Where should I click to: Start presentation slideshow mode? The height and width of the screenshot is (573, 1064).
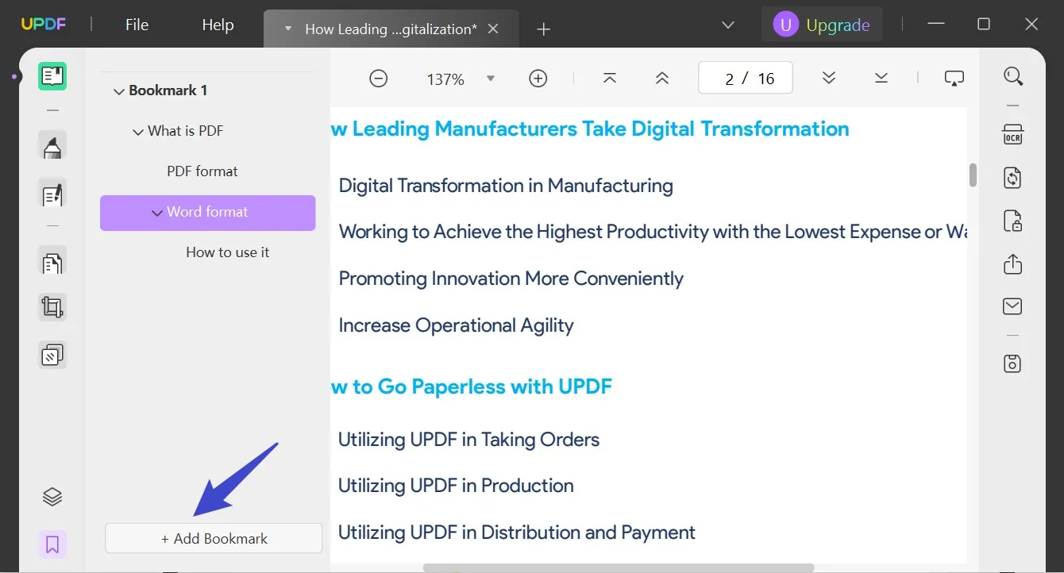tap(954, 78)
